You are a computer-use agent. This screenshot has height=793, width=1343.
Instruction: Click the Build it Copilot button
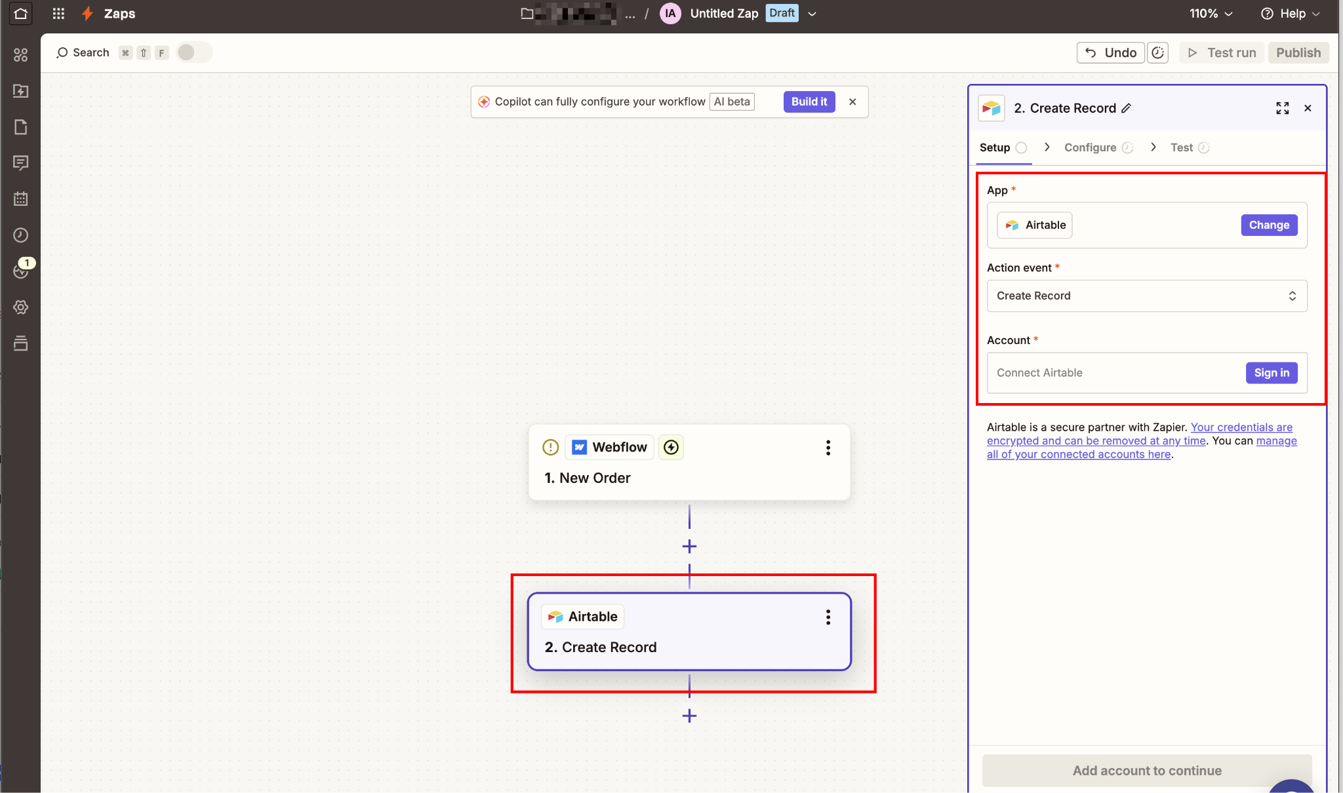pyautogui.click(x=809, y=102)
